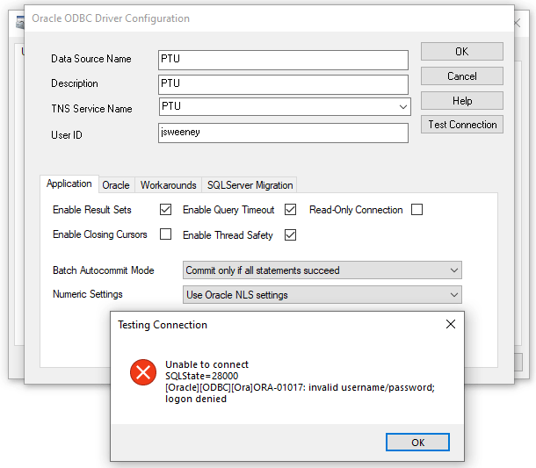Click the Description input field
This screenshot has width=536, height=468.
pyautogui.click(x=283, y=84)
